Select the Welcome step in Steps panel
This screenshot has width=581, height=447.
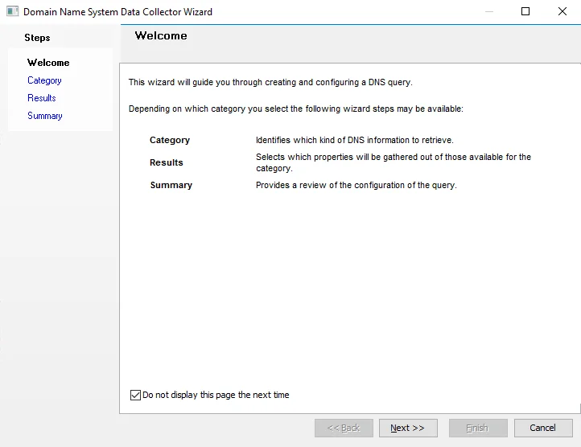pos(48,63)
